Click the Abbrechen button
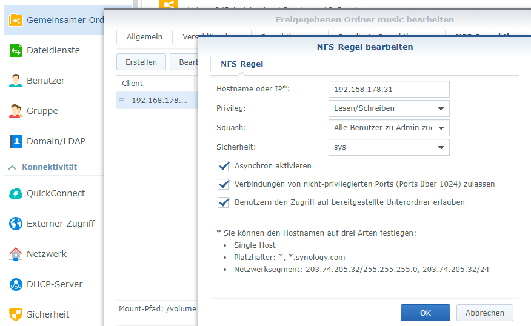This screenshot has width=531, height=326. 484,313
